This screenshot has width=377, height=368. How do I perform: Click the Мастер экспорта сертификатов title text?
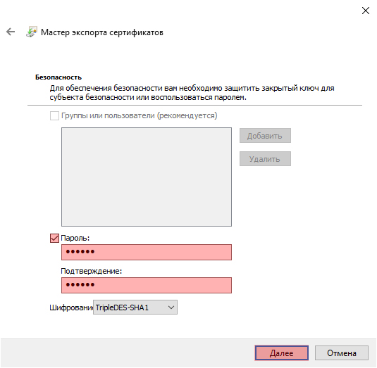click(102, 32)
